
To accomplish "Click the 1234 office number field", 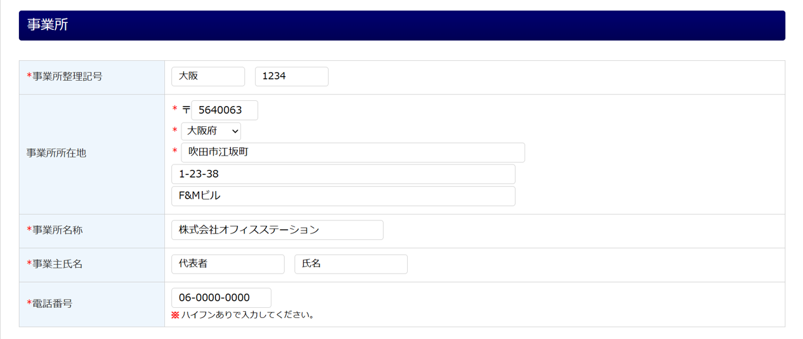I will pos(291,76).
